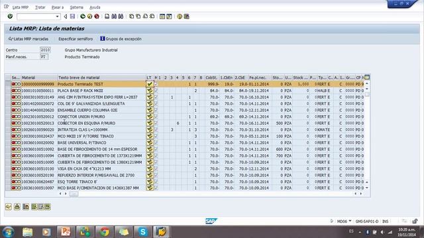Click the Fe.pl.nec. column header
Screen dimensions: 424x238
(260, 77)
